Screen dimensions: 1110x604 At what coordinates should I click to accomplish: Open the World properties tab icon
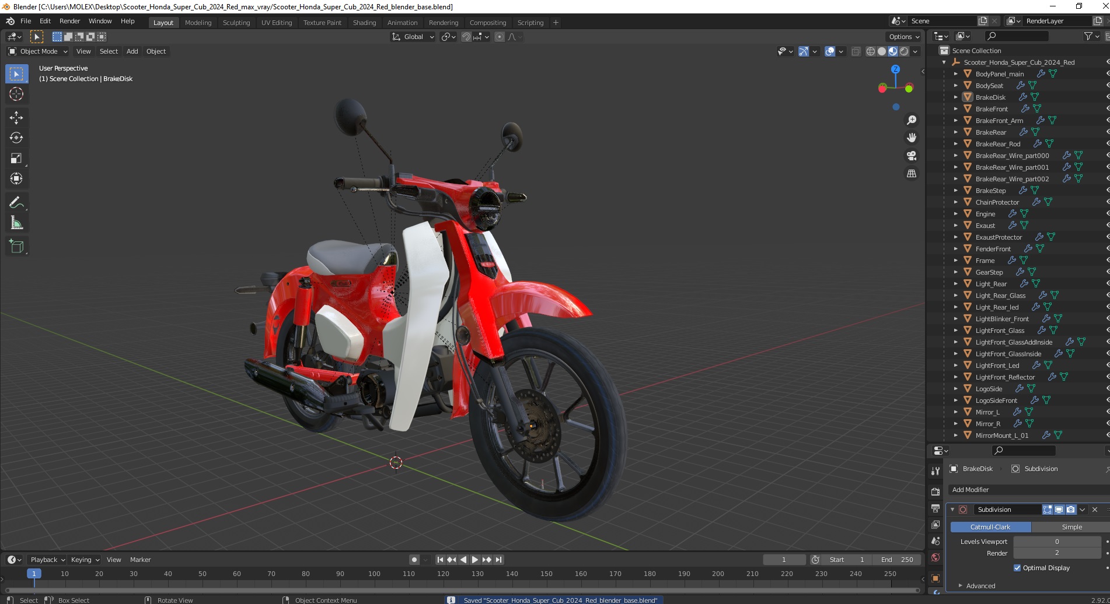click(x=936, y=557)
